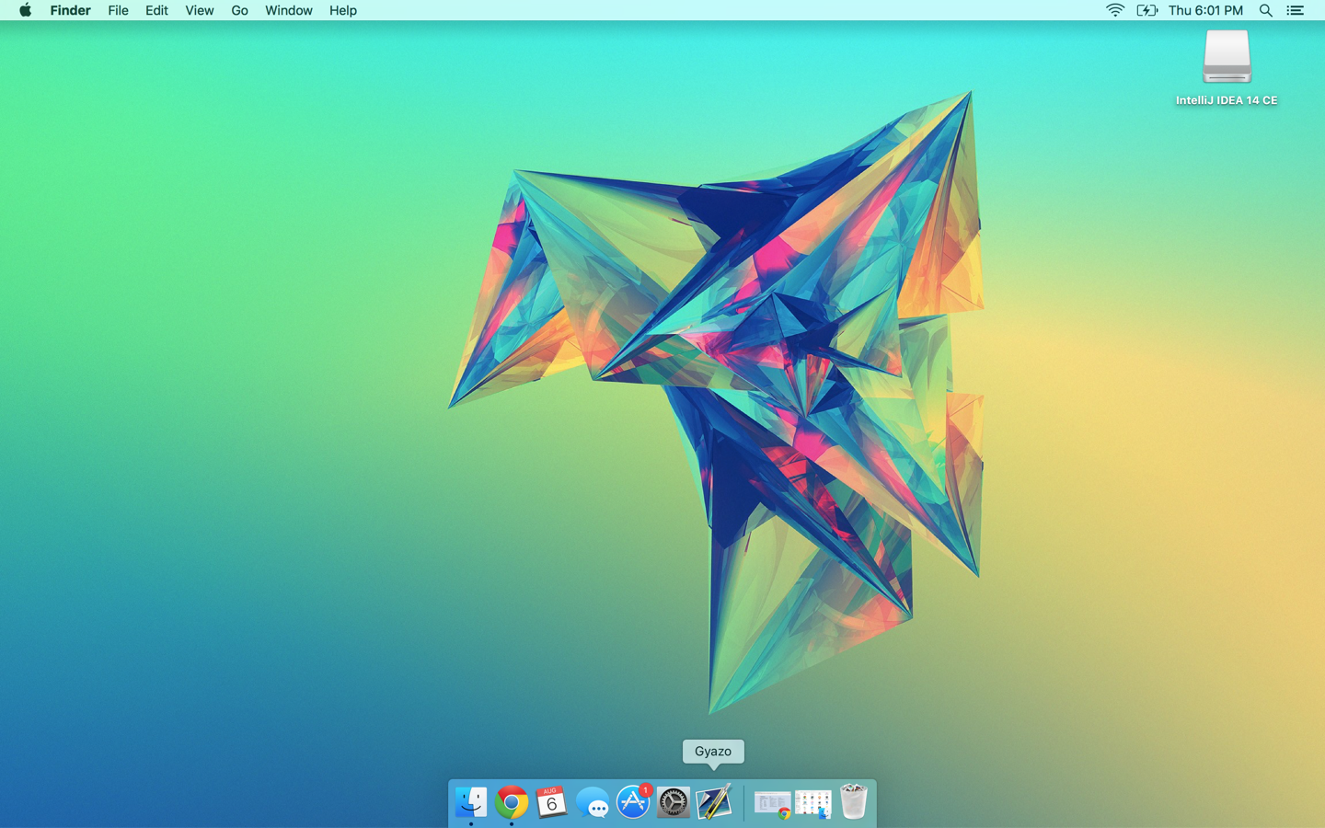Launch Gyazo from the dock
1325x828 pixels.
coord(714,802)
